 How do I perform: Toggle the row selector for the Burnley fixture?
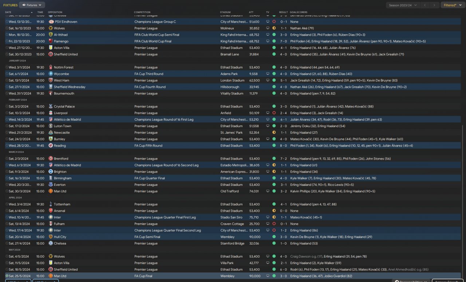click(7, 139)
